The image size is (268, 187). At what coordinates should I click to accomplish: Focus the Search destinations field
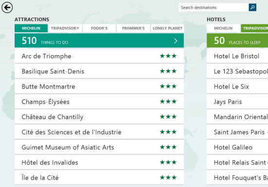pos(213,7)
